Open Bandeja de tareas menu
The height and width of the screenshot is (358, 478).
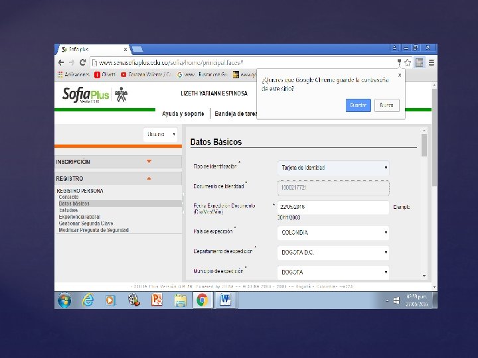tap(236, 113)
